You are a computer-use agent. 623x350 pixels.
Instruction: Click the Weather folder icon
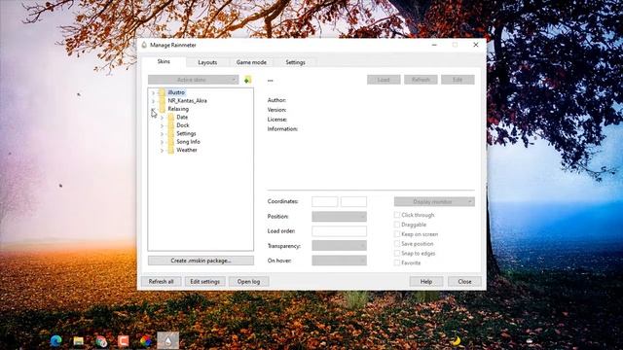point(171,150)
